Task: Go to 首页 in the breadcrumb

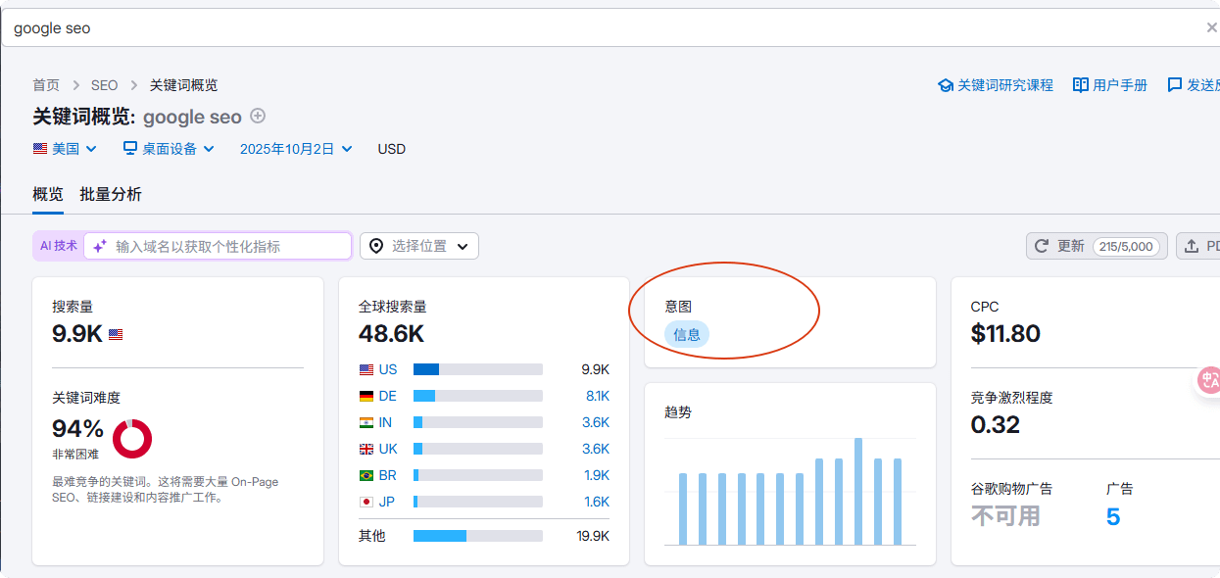Action: (46, 85)
